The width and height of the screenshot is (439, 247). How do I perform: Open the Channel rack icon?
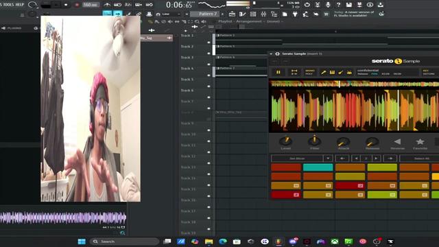pos(253,14)
